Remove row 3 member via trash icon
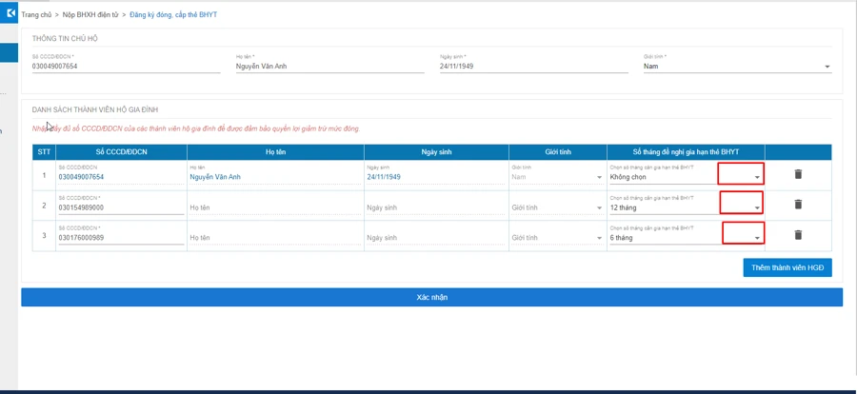 pos(798,235)
